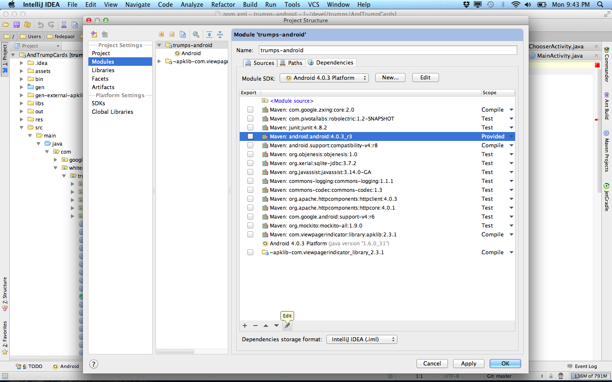The height and width of the screenshot is (382, 612).
Task: Click the memory usage indicator 136M of 791M
Action: click(591, 376)
